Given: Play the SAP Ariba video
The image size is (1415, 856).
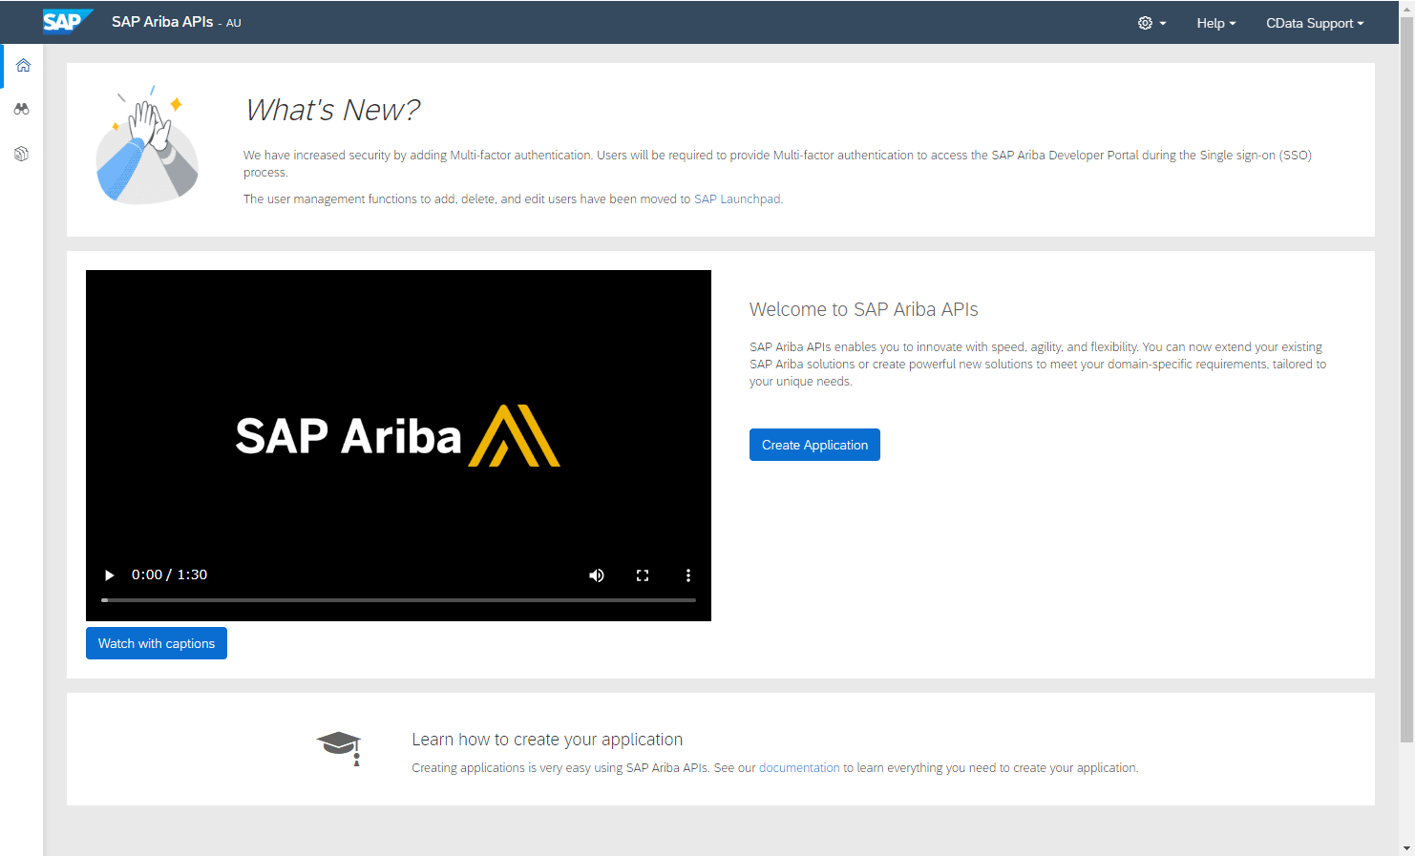Looking at the screenshot, I should (109, 574).
